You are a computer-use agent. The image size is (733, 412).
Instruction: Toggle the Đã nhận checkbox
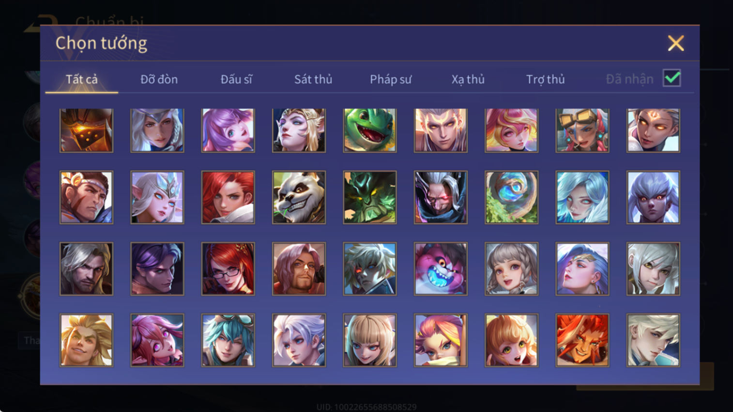click(672, 78)
